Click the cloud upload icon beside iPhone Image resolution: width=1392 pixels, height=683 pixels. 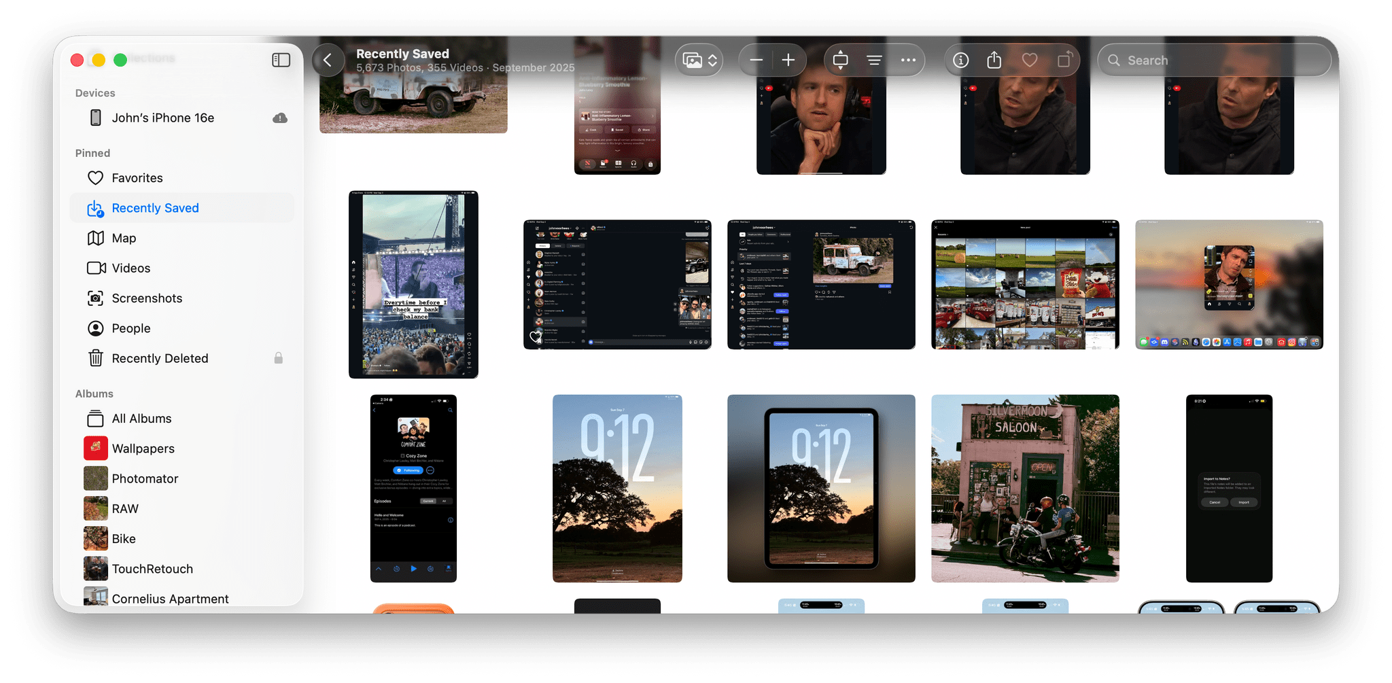pos(279,118)
